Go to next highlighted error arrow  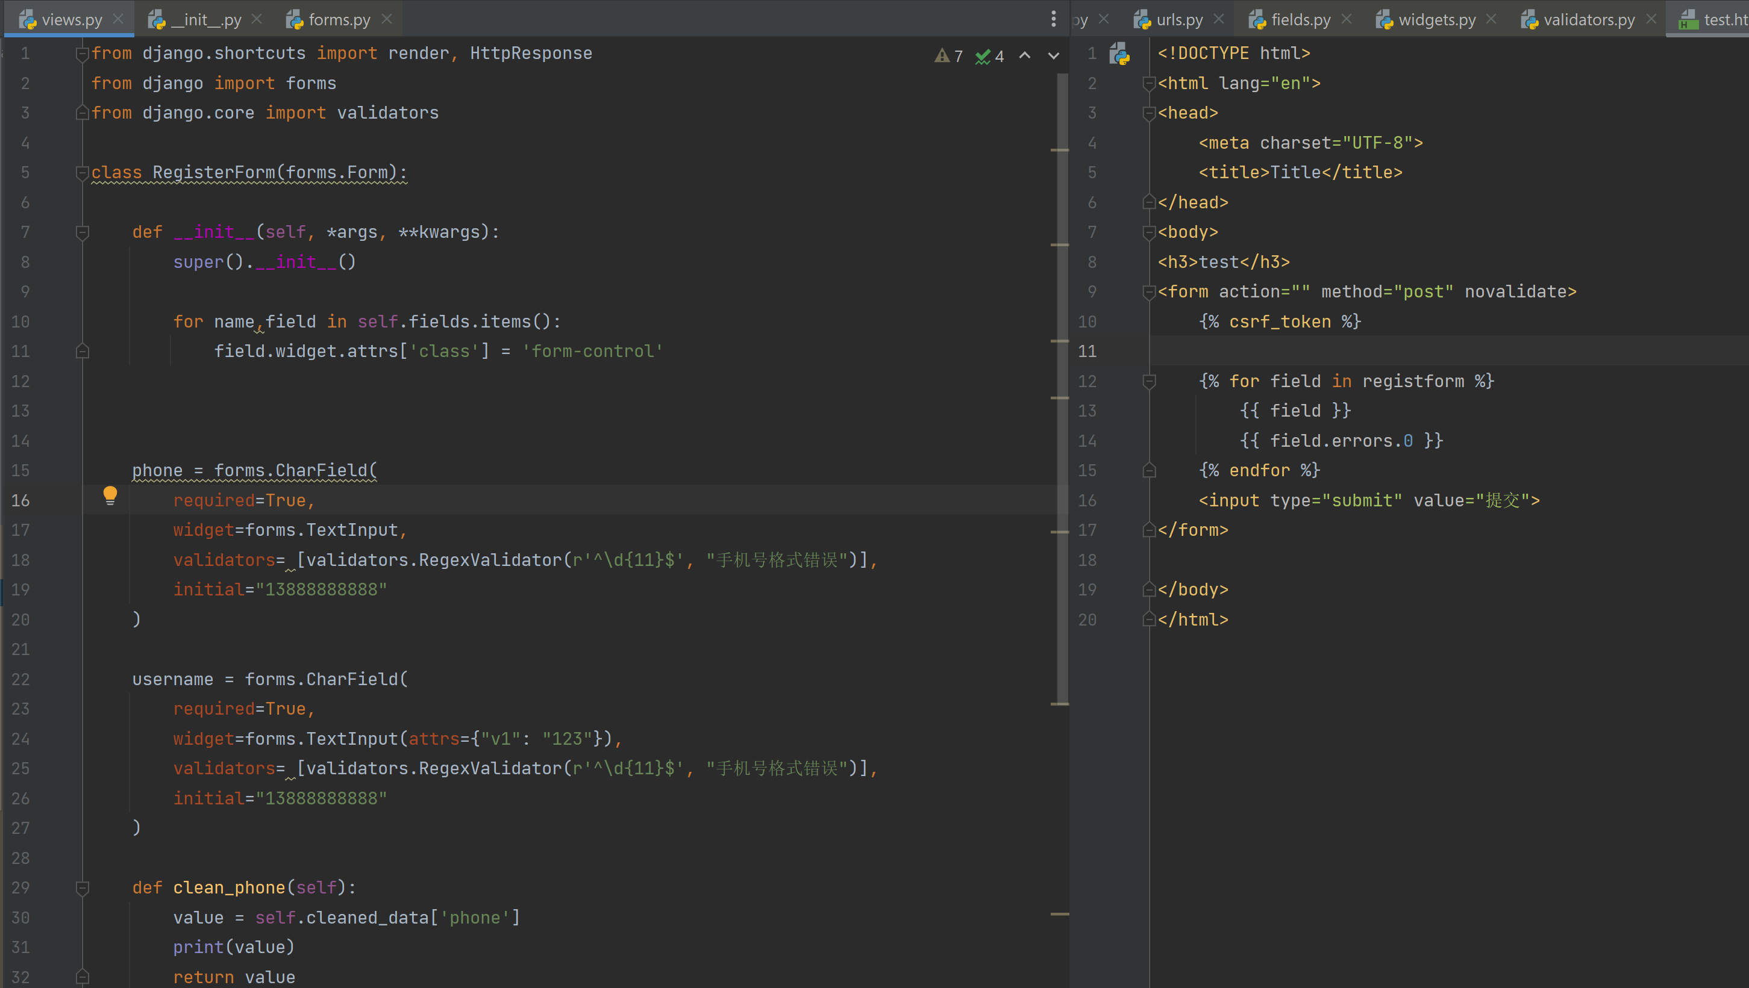pyautogui.click(x=1053, y=57)
